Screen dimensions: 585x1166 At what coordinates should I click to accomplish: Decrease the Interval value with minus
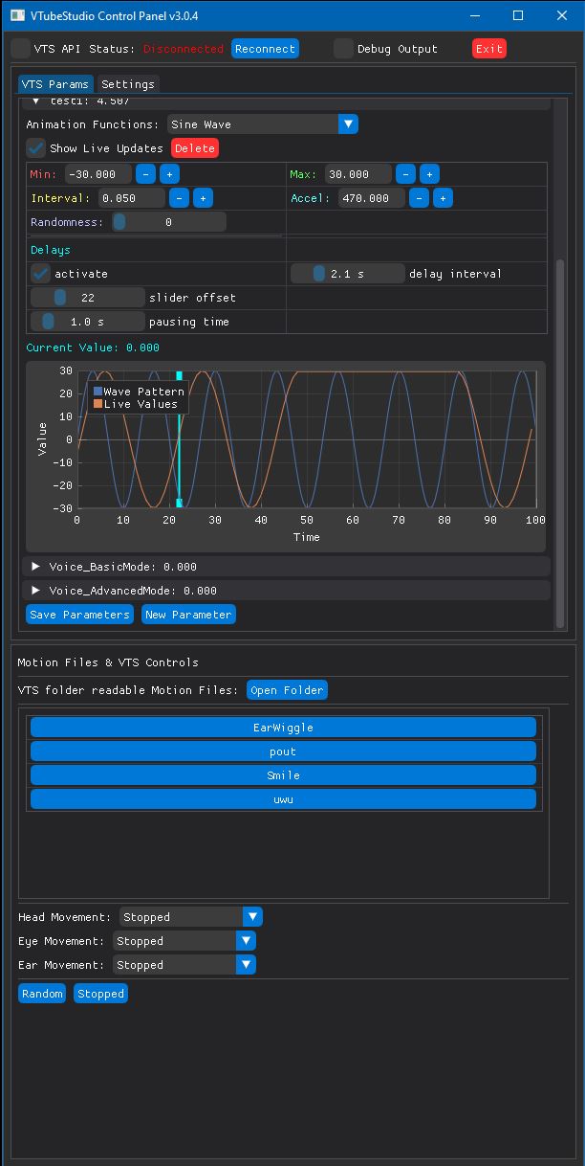pyautogui.click(x=179, y=198)
